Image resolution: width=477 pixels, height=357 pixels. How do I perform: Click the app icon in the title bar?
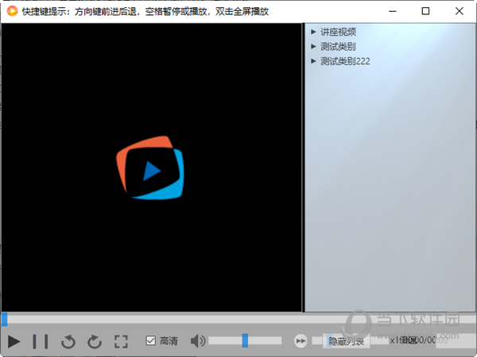(x=12, y=11)
